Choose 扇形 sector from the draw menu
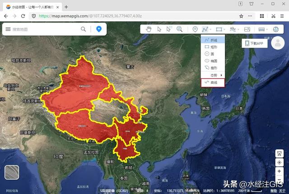 [x=213, y=68]
